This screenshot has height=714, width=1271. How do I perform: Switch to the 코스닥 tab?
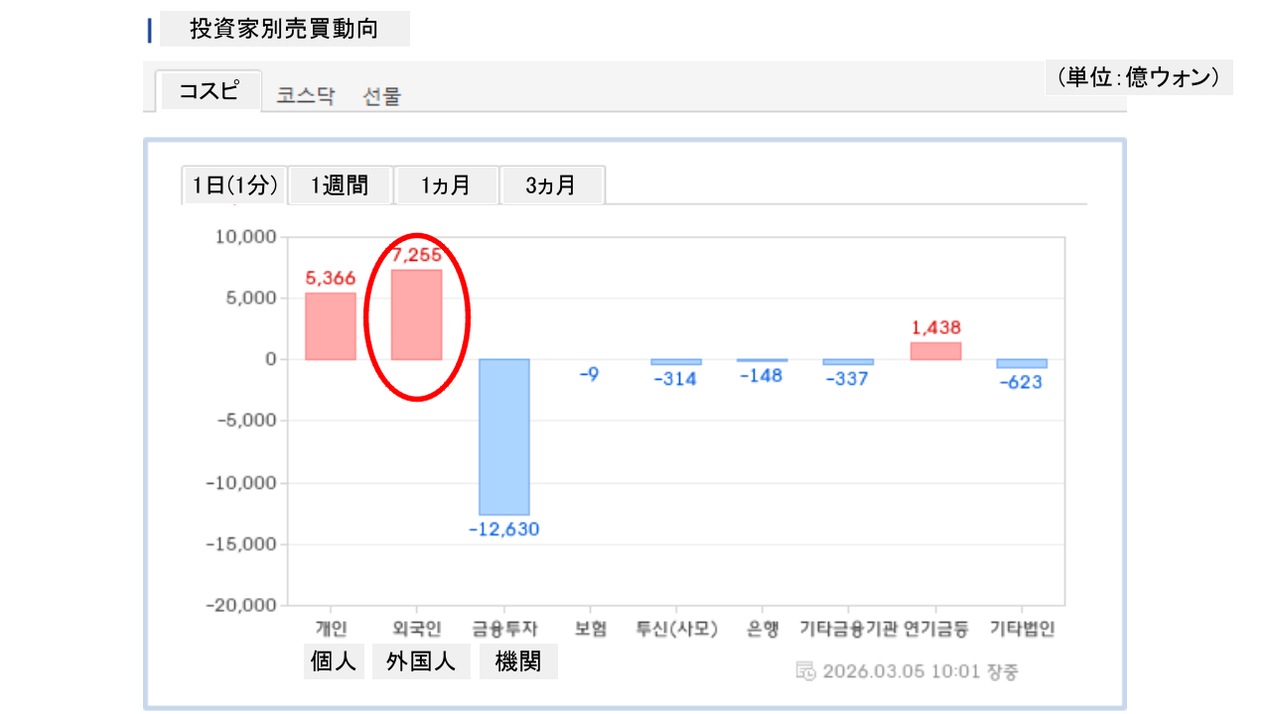[x=305, y=96]
